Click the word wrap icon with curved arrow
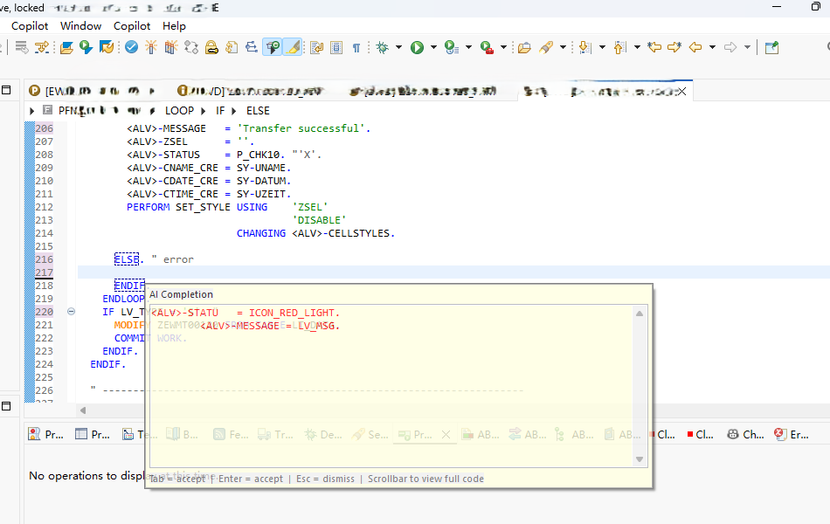 point(317,48)
